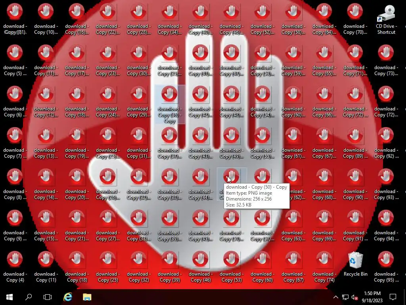
Task: Open taskbar Search magnifier
Action: tap(29, 297)
